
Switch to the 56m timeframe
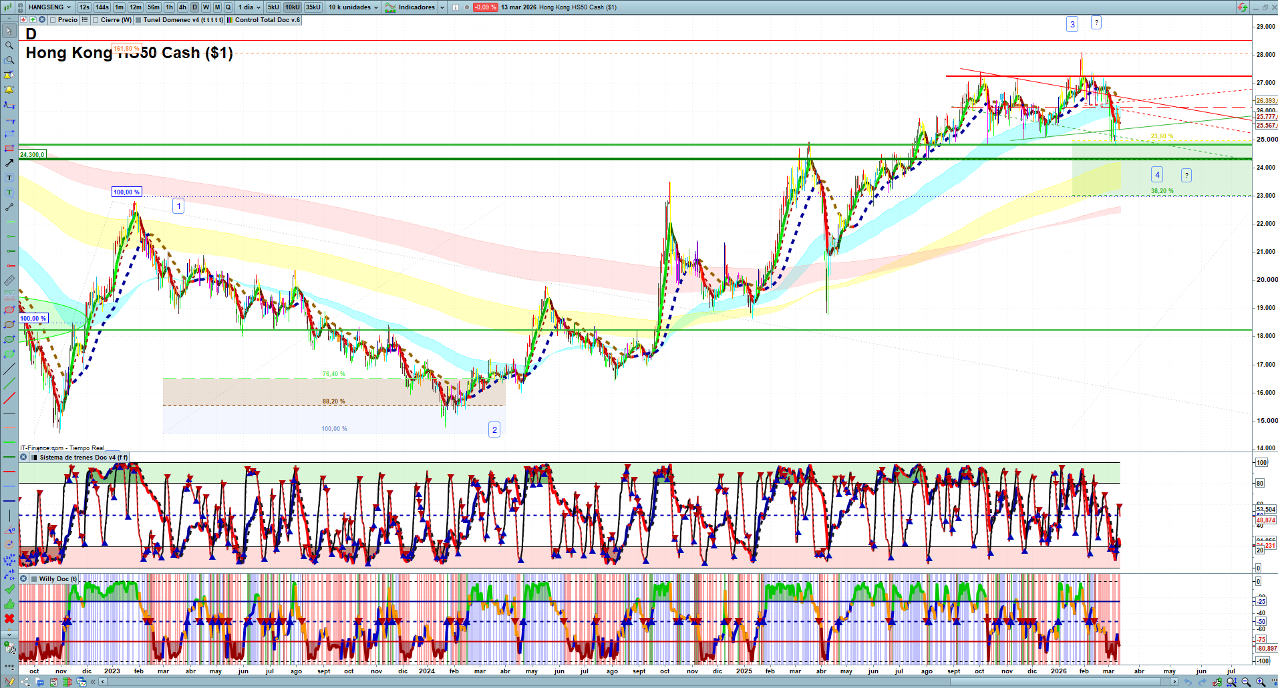coord(154,7)
